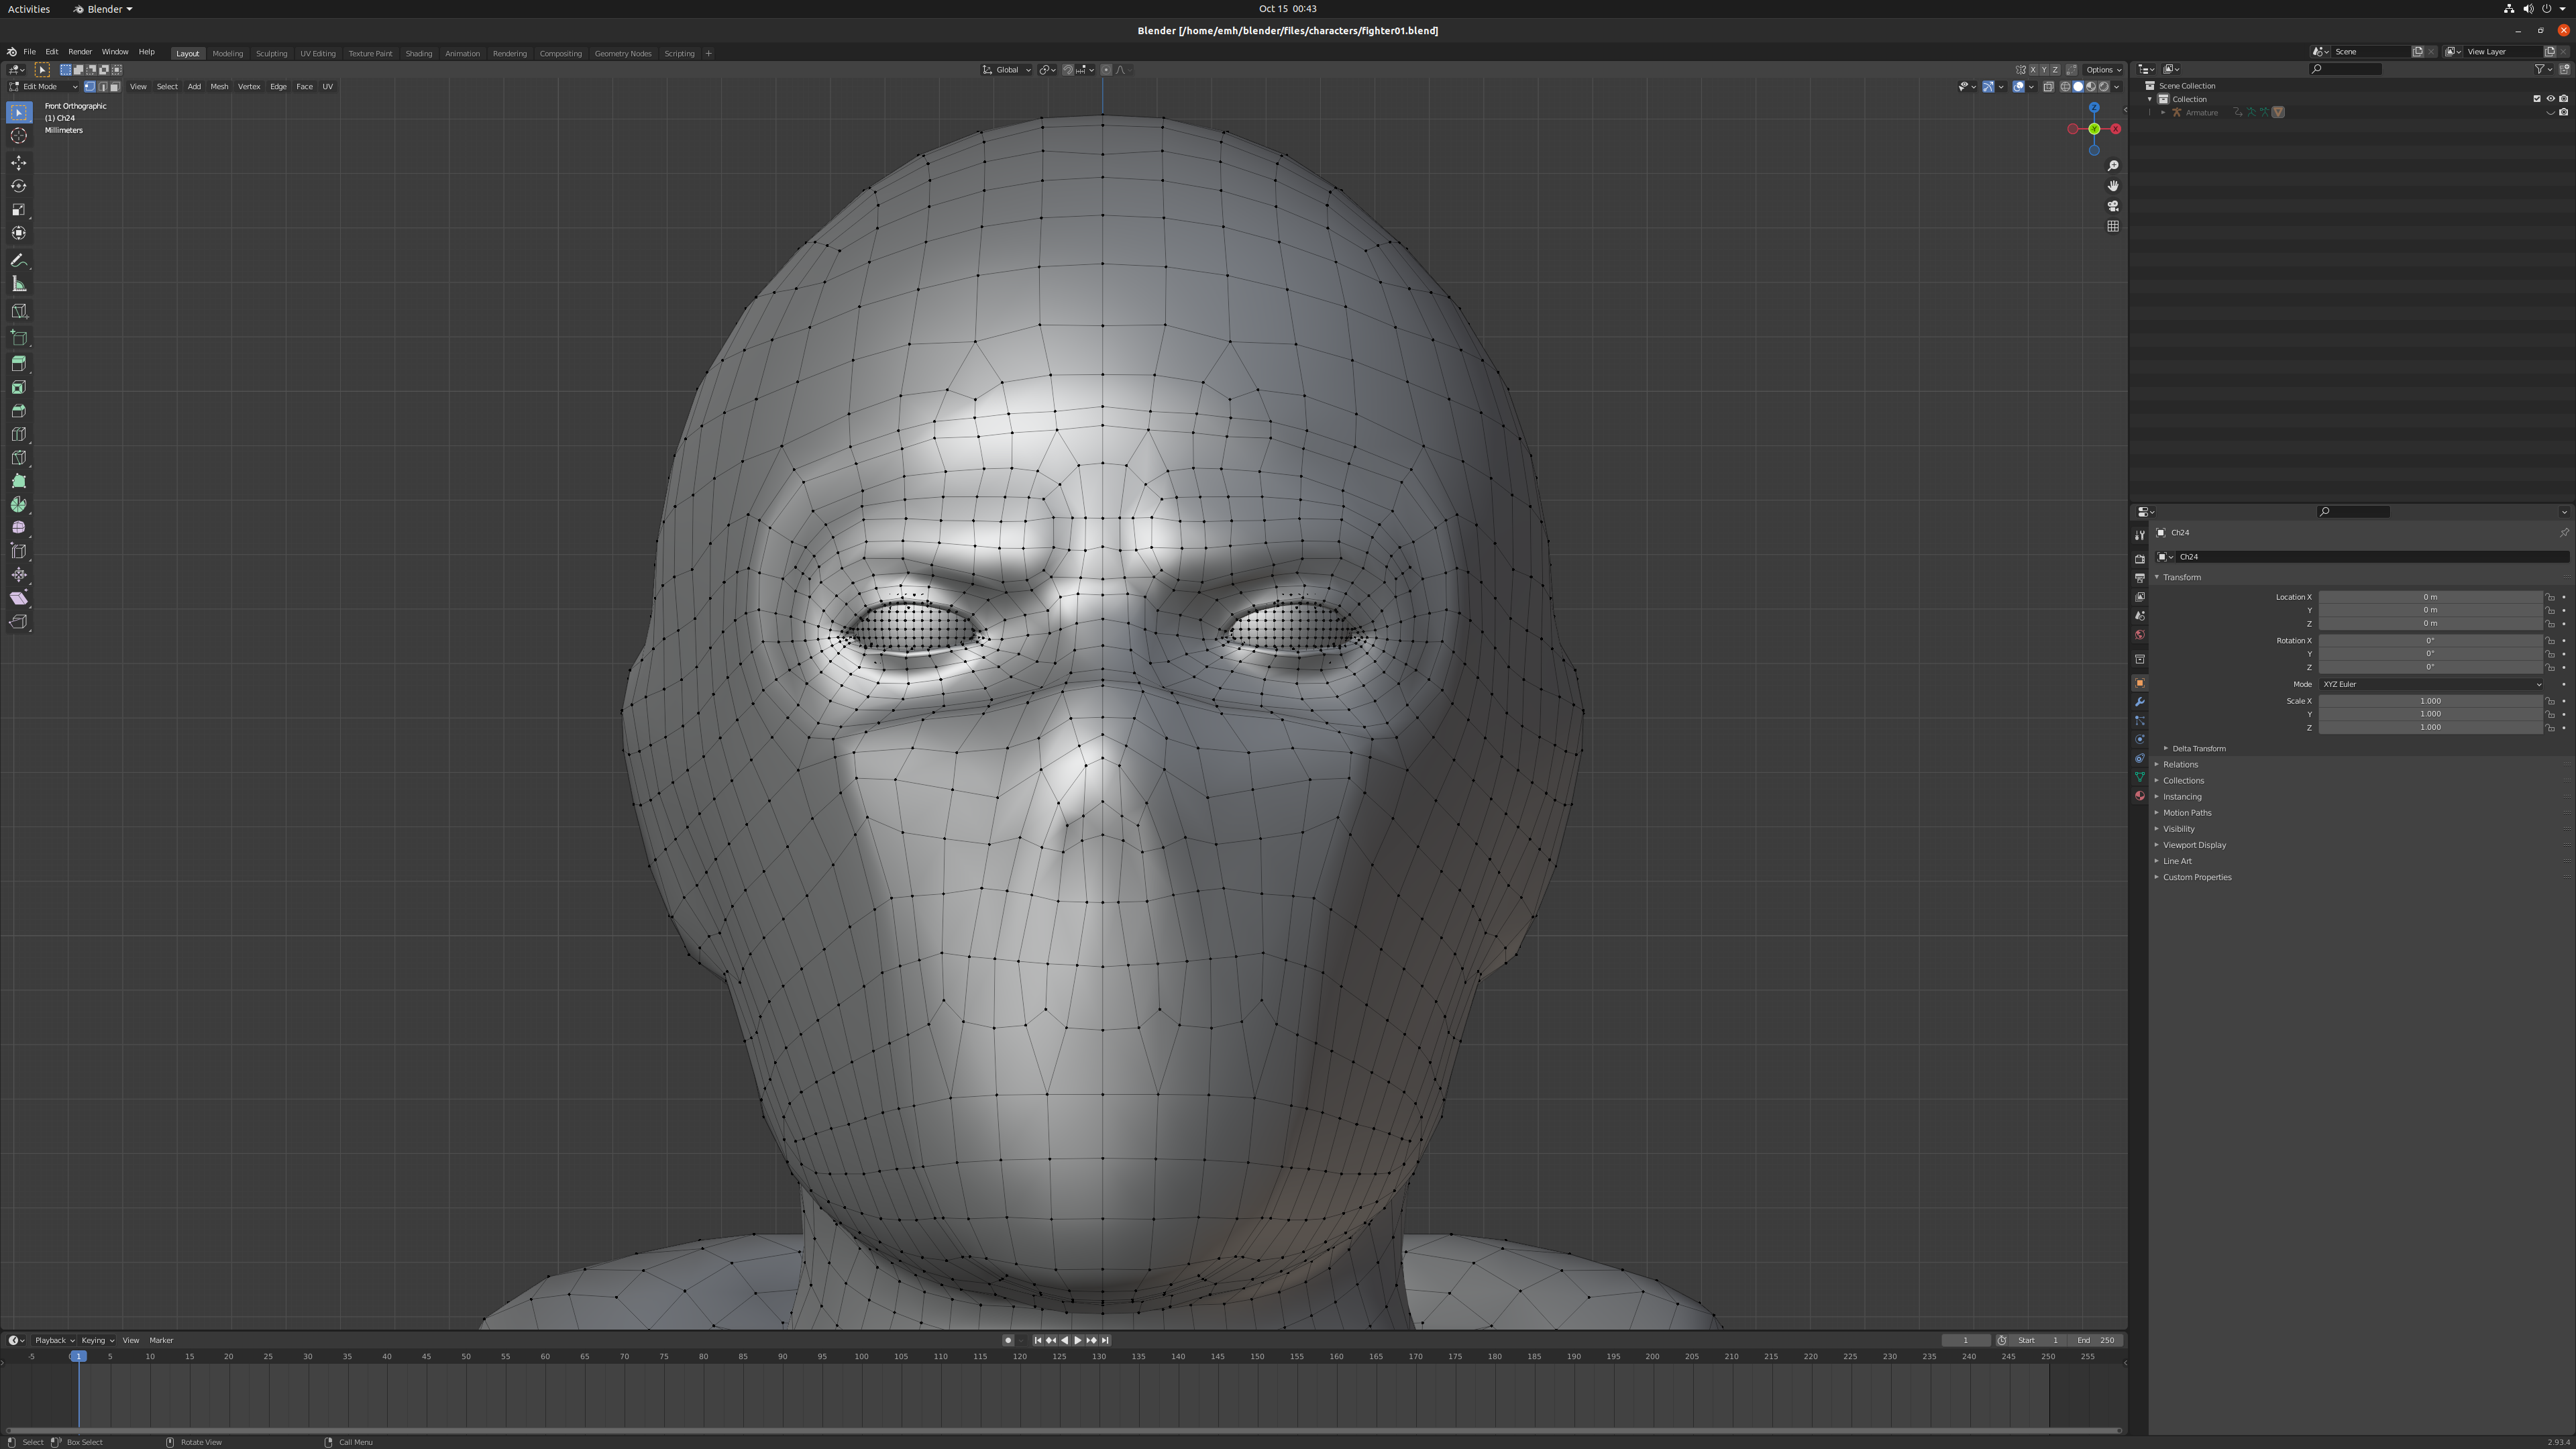The image size is (2576, 1449).
Task: Open Global transform orientation dropdown
Action: point(1006,70)
